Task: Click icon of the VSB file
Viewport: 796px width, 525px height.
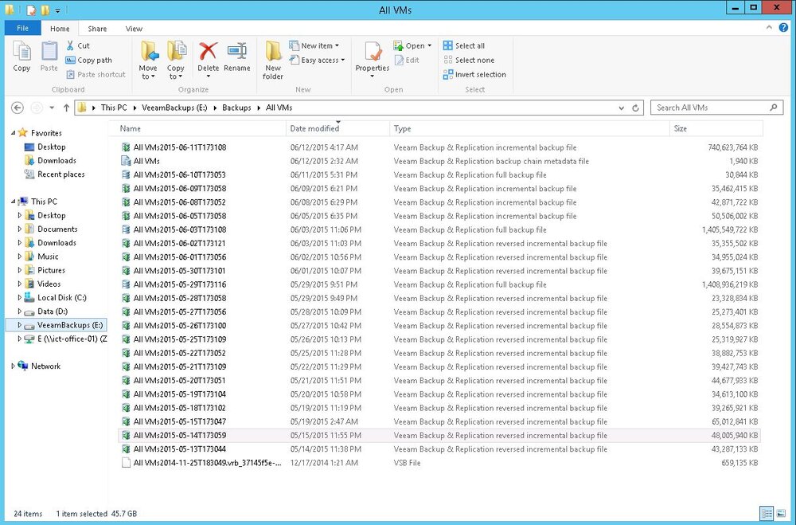Action: click(x=126, y=463)
